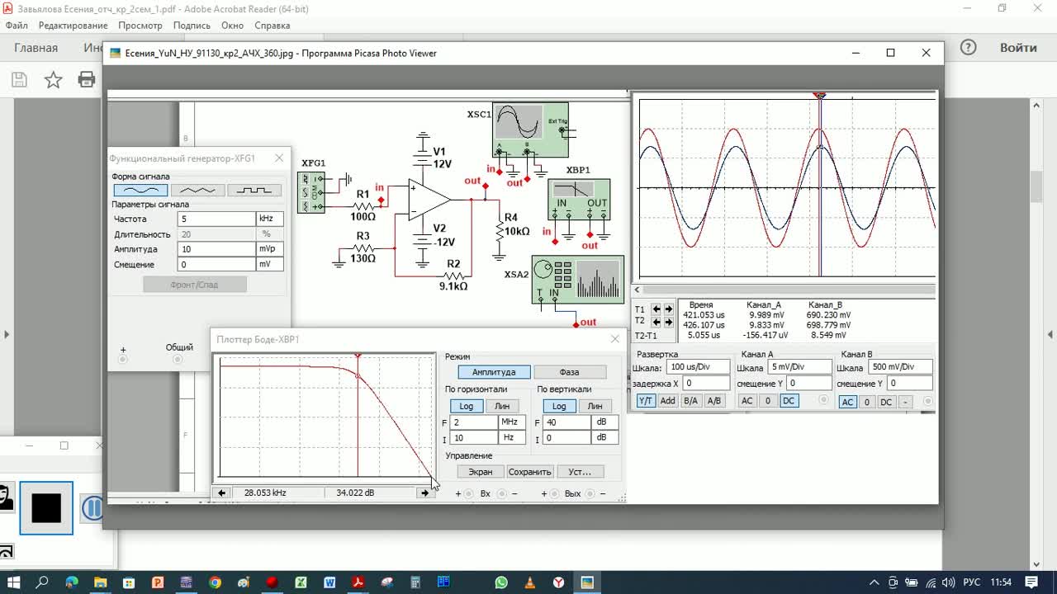Open the vertical I dB unit dropdown
1057x594 pixels.
tap(604, 437)
